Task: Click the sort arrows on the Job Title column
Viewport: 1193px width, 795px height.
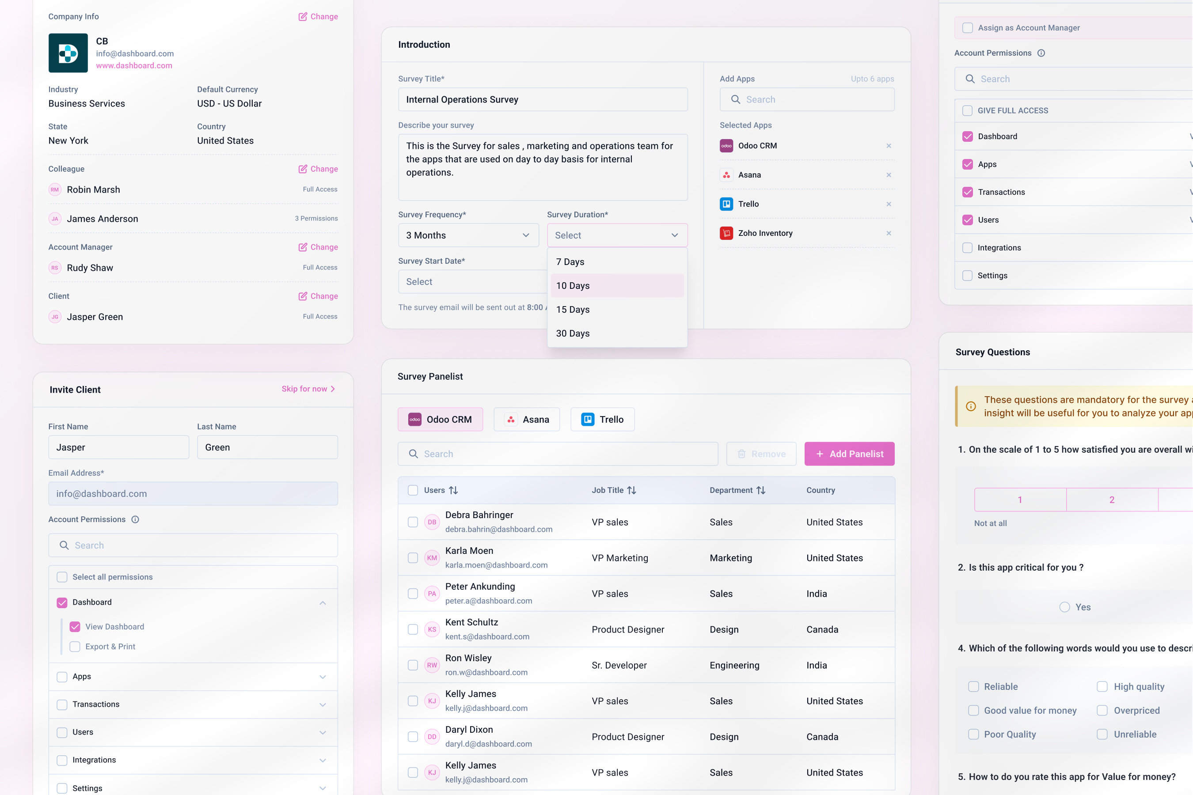Action: pos(632,490)
